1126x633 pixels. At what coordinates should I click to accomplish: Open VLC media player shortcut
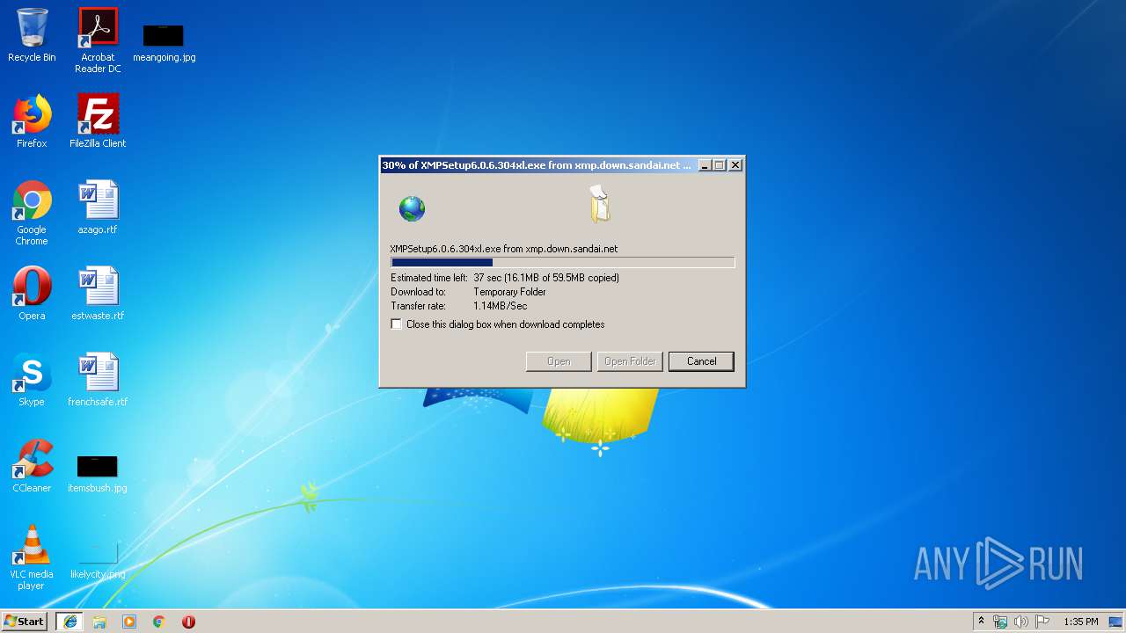32,557
